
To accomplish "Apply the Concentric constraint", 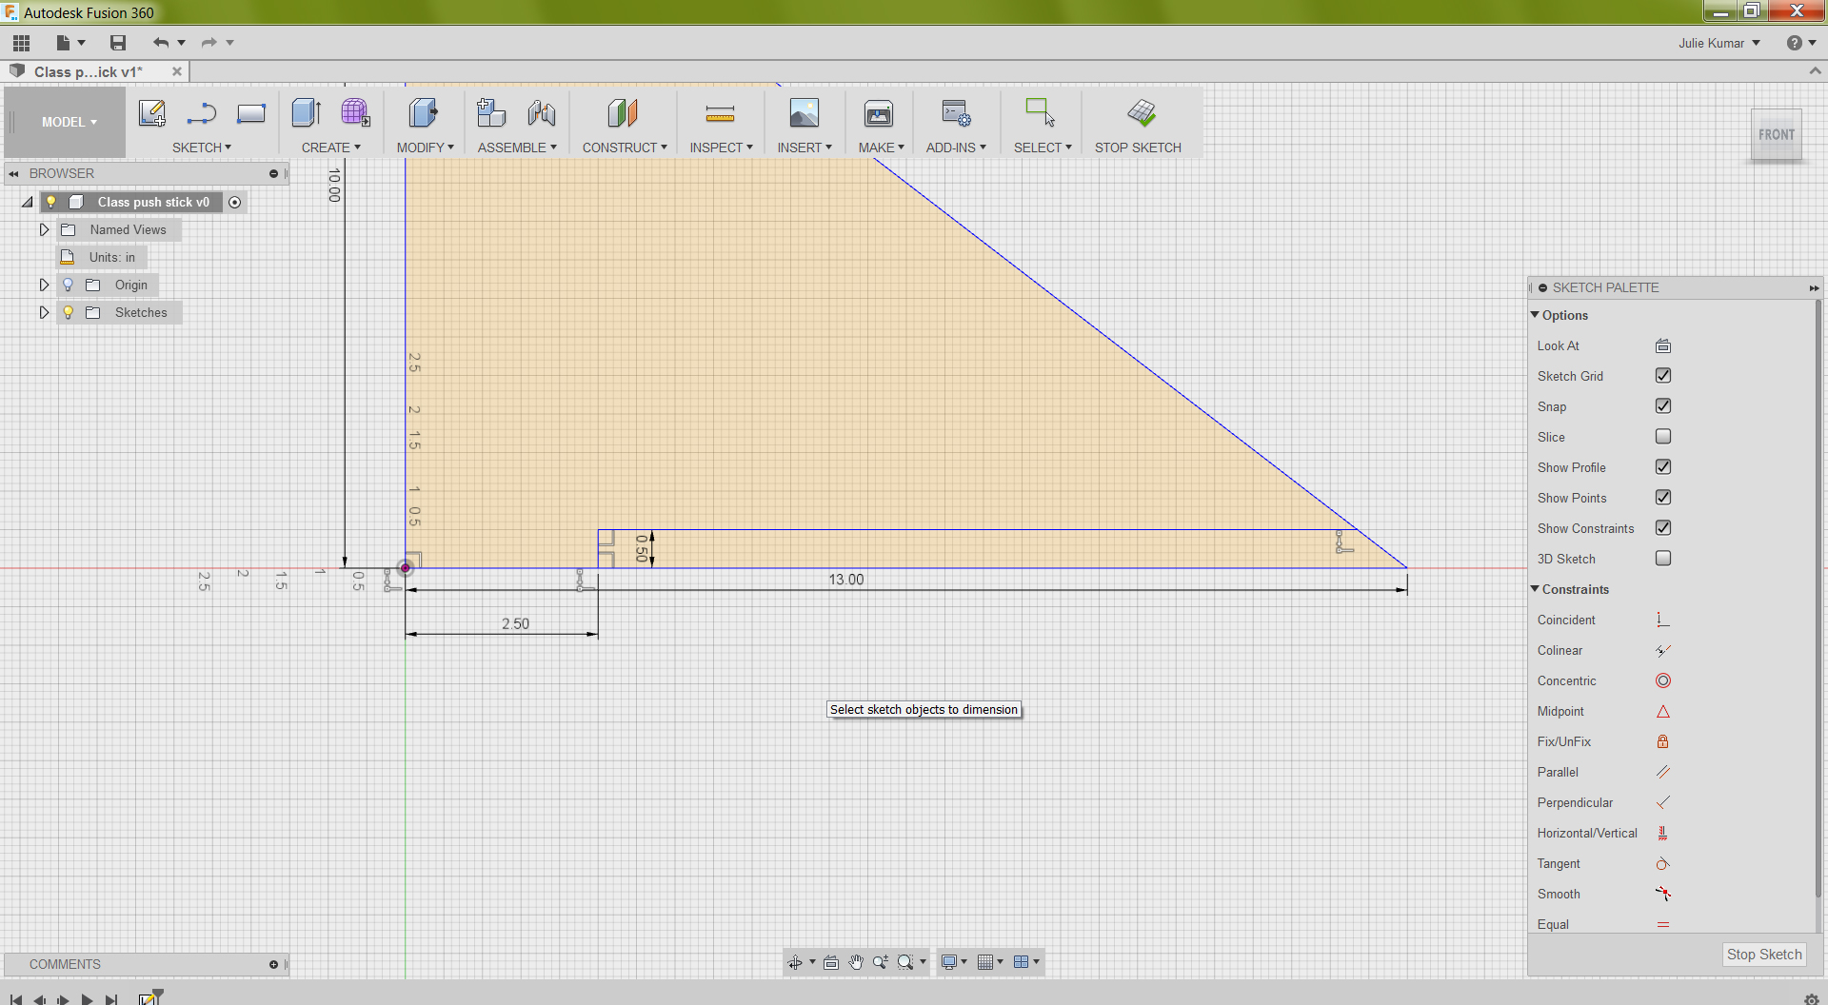I will tap(1663, 681).
